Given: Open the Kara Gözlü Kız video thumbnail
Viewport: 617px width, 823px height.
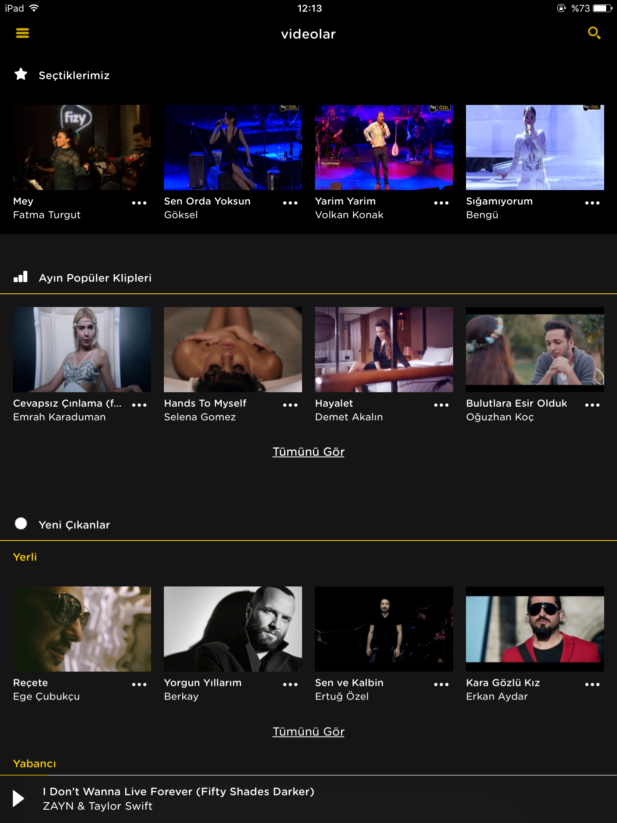Looking at the screenshot, I should 535,629.
